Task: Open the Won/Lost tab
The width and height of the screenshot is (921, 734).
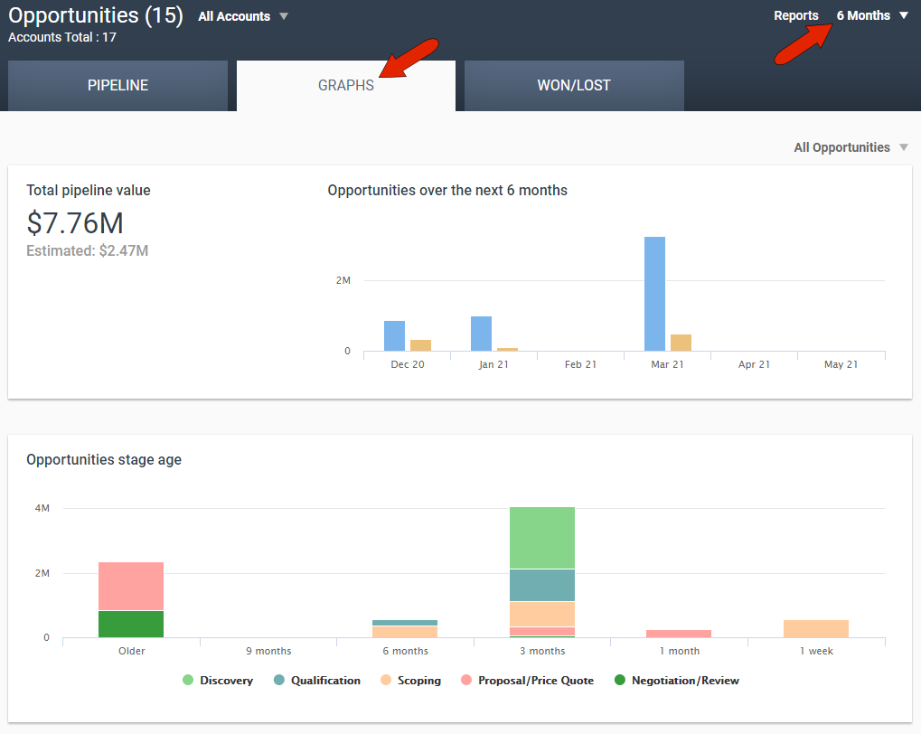Action: pyautogui.click(x=574, y=86)
